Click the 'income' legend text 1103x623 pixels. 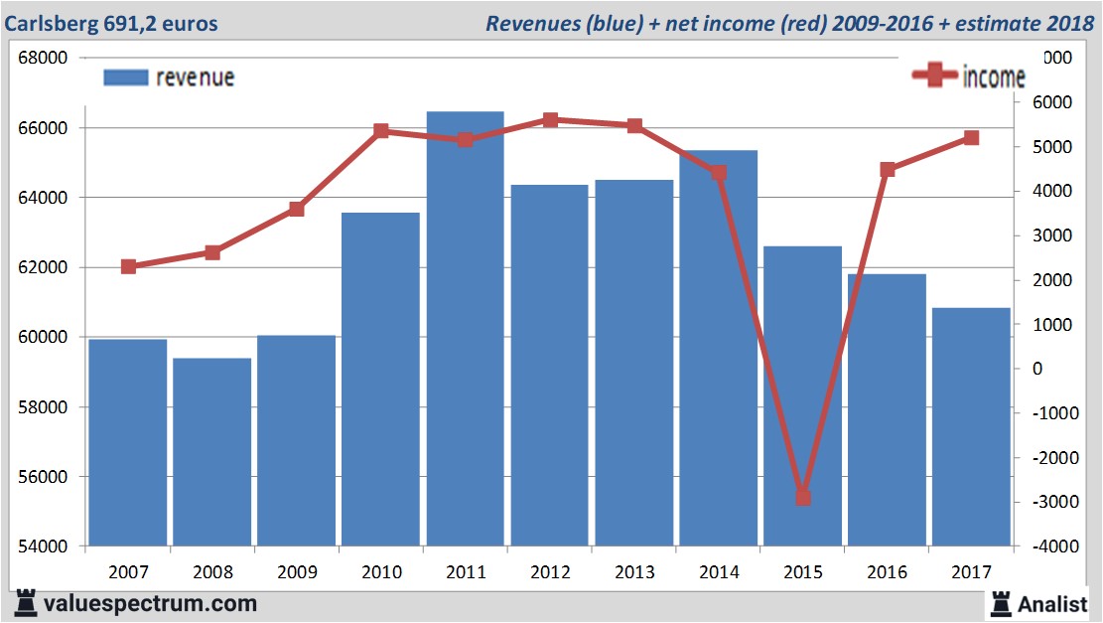(x=994, y=77)
